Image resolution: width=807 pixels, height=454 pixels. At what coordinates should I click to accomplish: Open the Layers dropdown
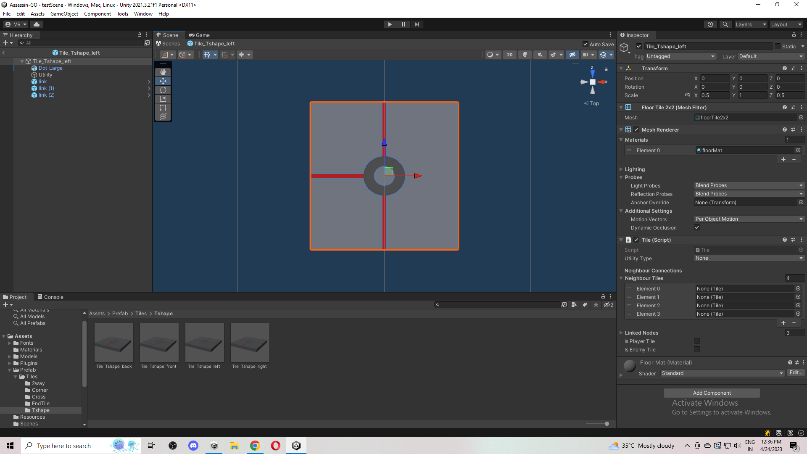click(750, 24)
